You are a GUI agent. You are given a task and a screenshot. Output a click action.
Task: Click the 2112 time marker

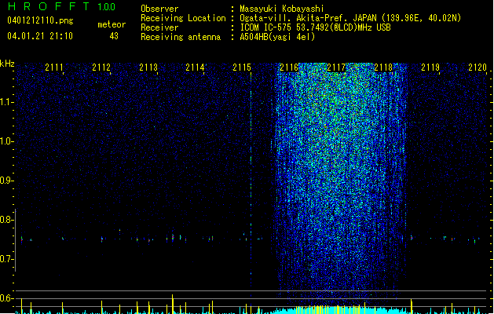point(101,68)
